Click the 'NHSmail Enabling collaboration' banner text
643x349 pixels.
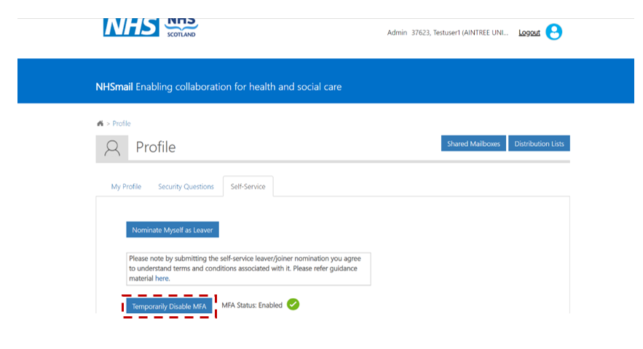tap(218, 87)
